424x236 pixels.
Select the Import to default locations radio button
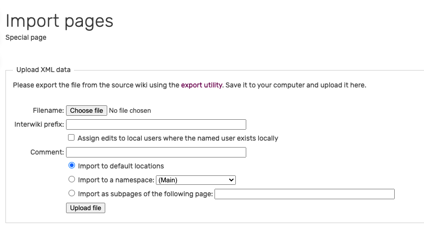71,165
